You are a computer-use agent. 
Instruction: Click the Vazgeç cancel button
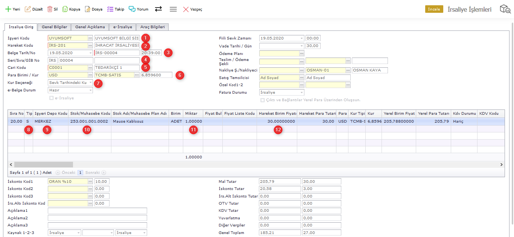tap(193, 9)
